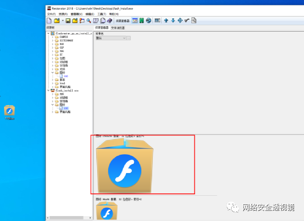Select the html folder in the tree
304x221 pixels.
pos(62,84)
